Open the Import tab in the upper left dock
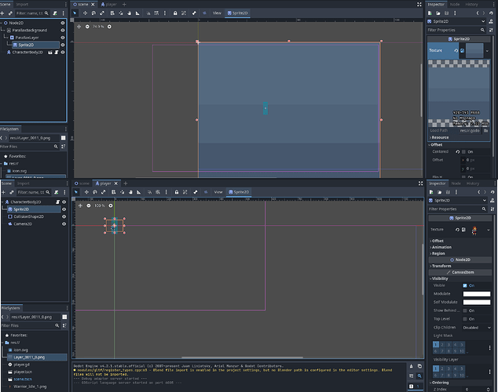 click(22, 5)
